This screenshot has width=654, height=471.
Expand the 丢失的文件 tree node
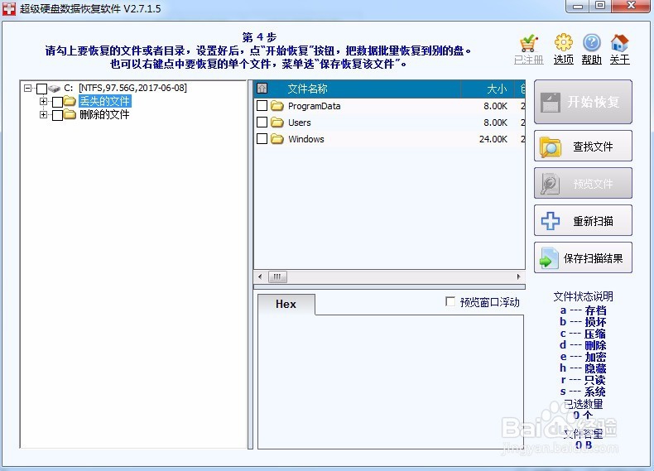click(43, 101)
